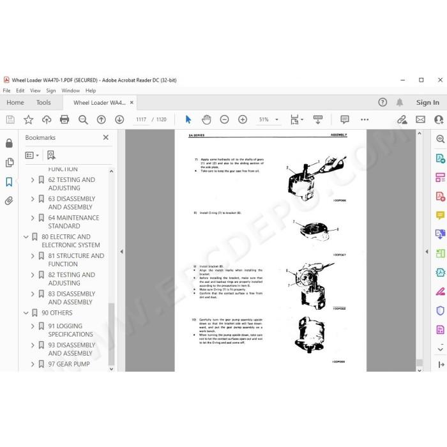Toggle the Bookmarks panel icon in sidebar
The height and width of the screenshot is (447, 447).
(9, 181)
